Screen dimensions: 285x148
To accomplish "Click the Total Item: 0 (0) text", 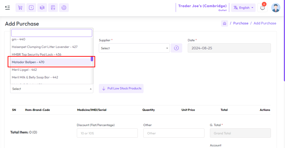I will pos(24,132).
